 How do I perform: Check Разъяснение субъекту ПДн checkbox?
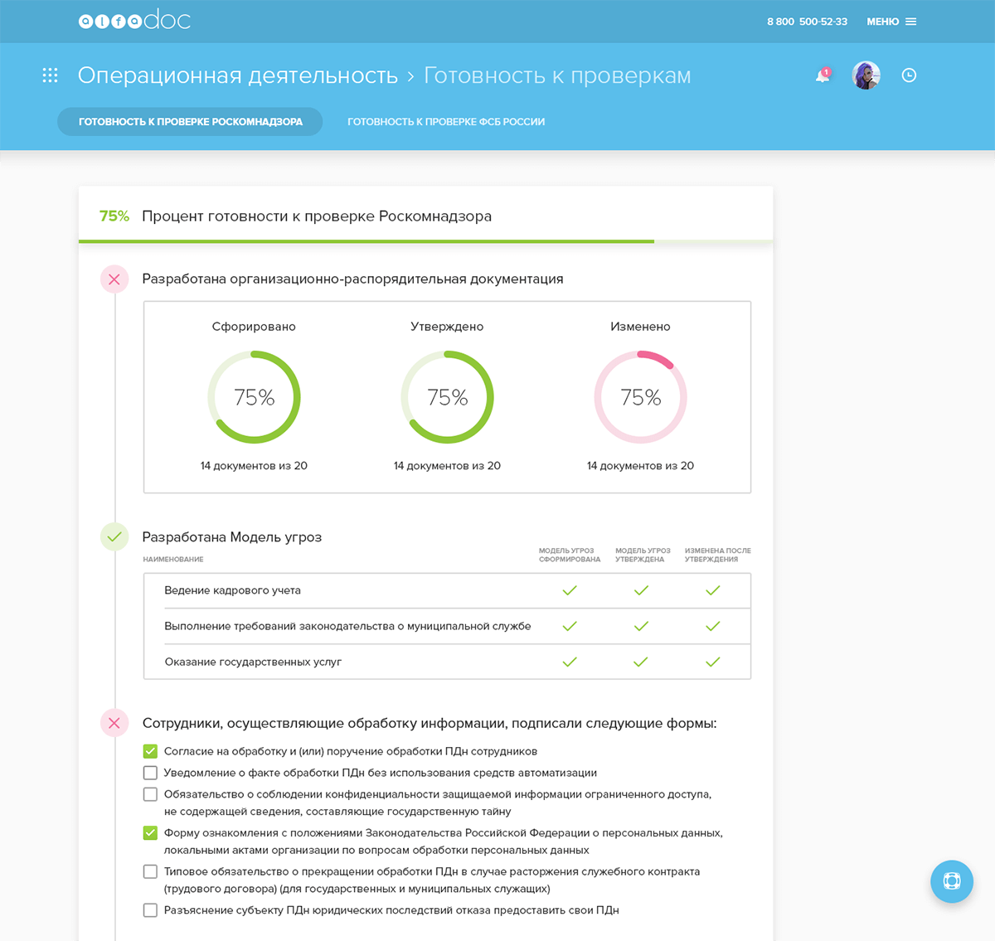[150, 910]
